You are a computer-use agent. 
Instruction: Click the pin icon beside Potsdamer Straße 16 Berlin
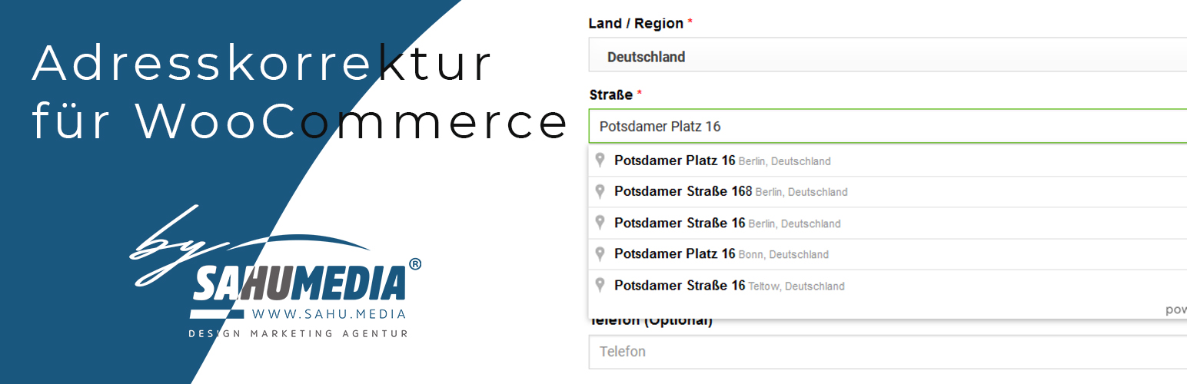[x=600, y=223]
